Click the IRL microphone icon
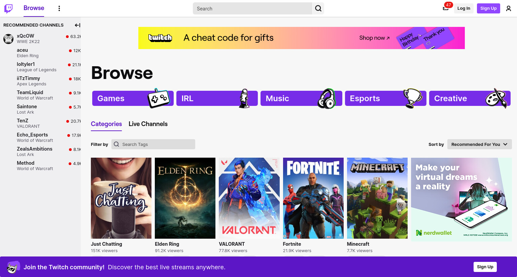The image size is (517, 277). click(x=244, y=98)
